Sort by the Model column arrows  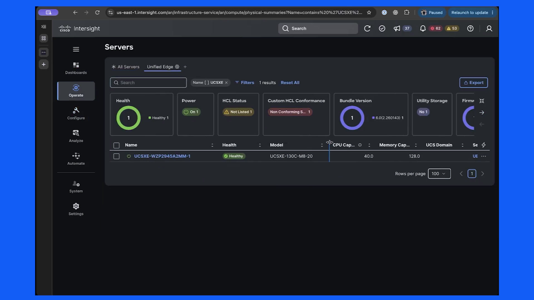pos(322,145)
